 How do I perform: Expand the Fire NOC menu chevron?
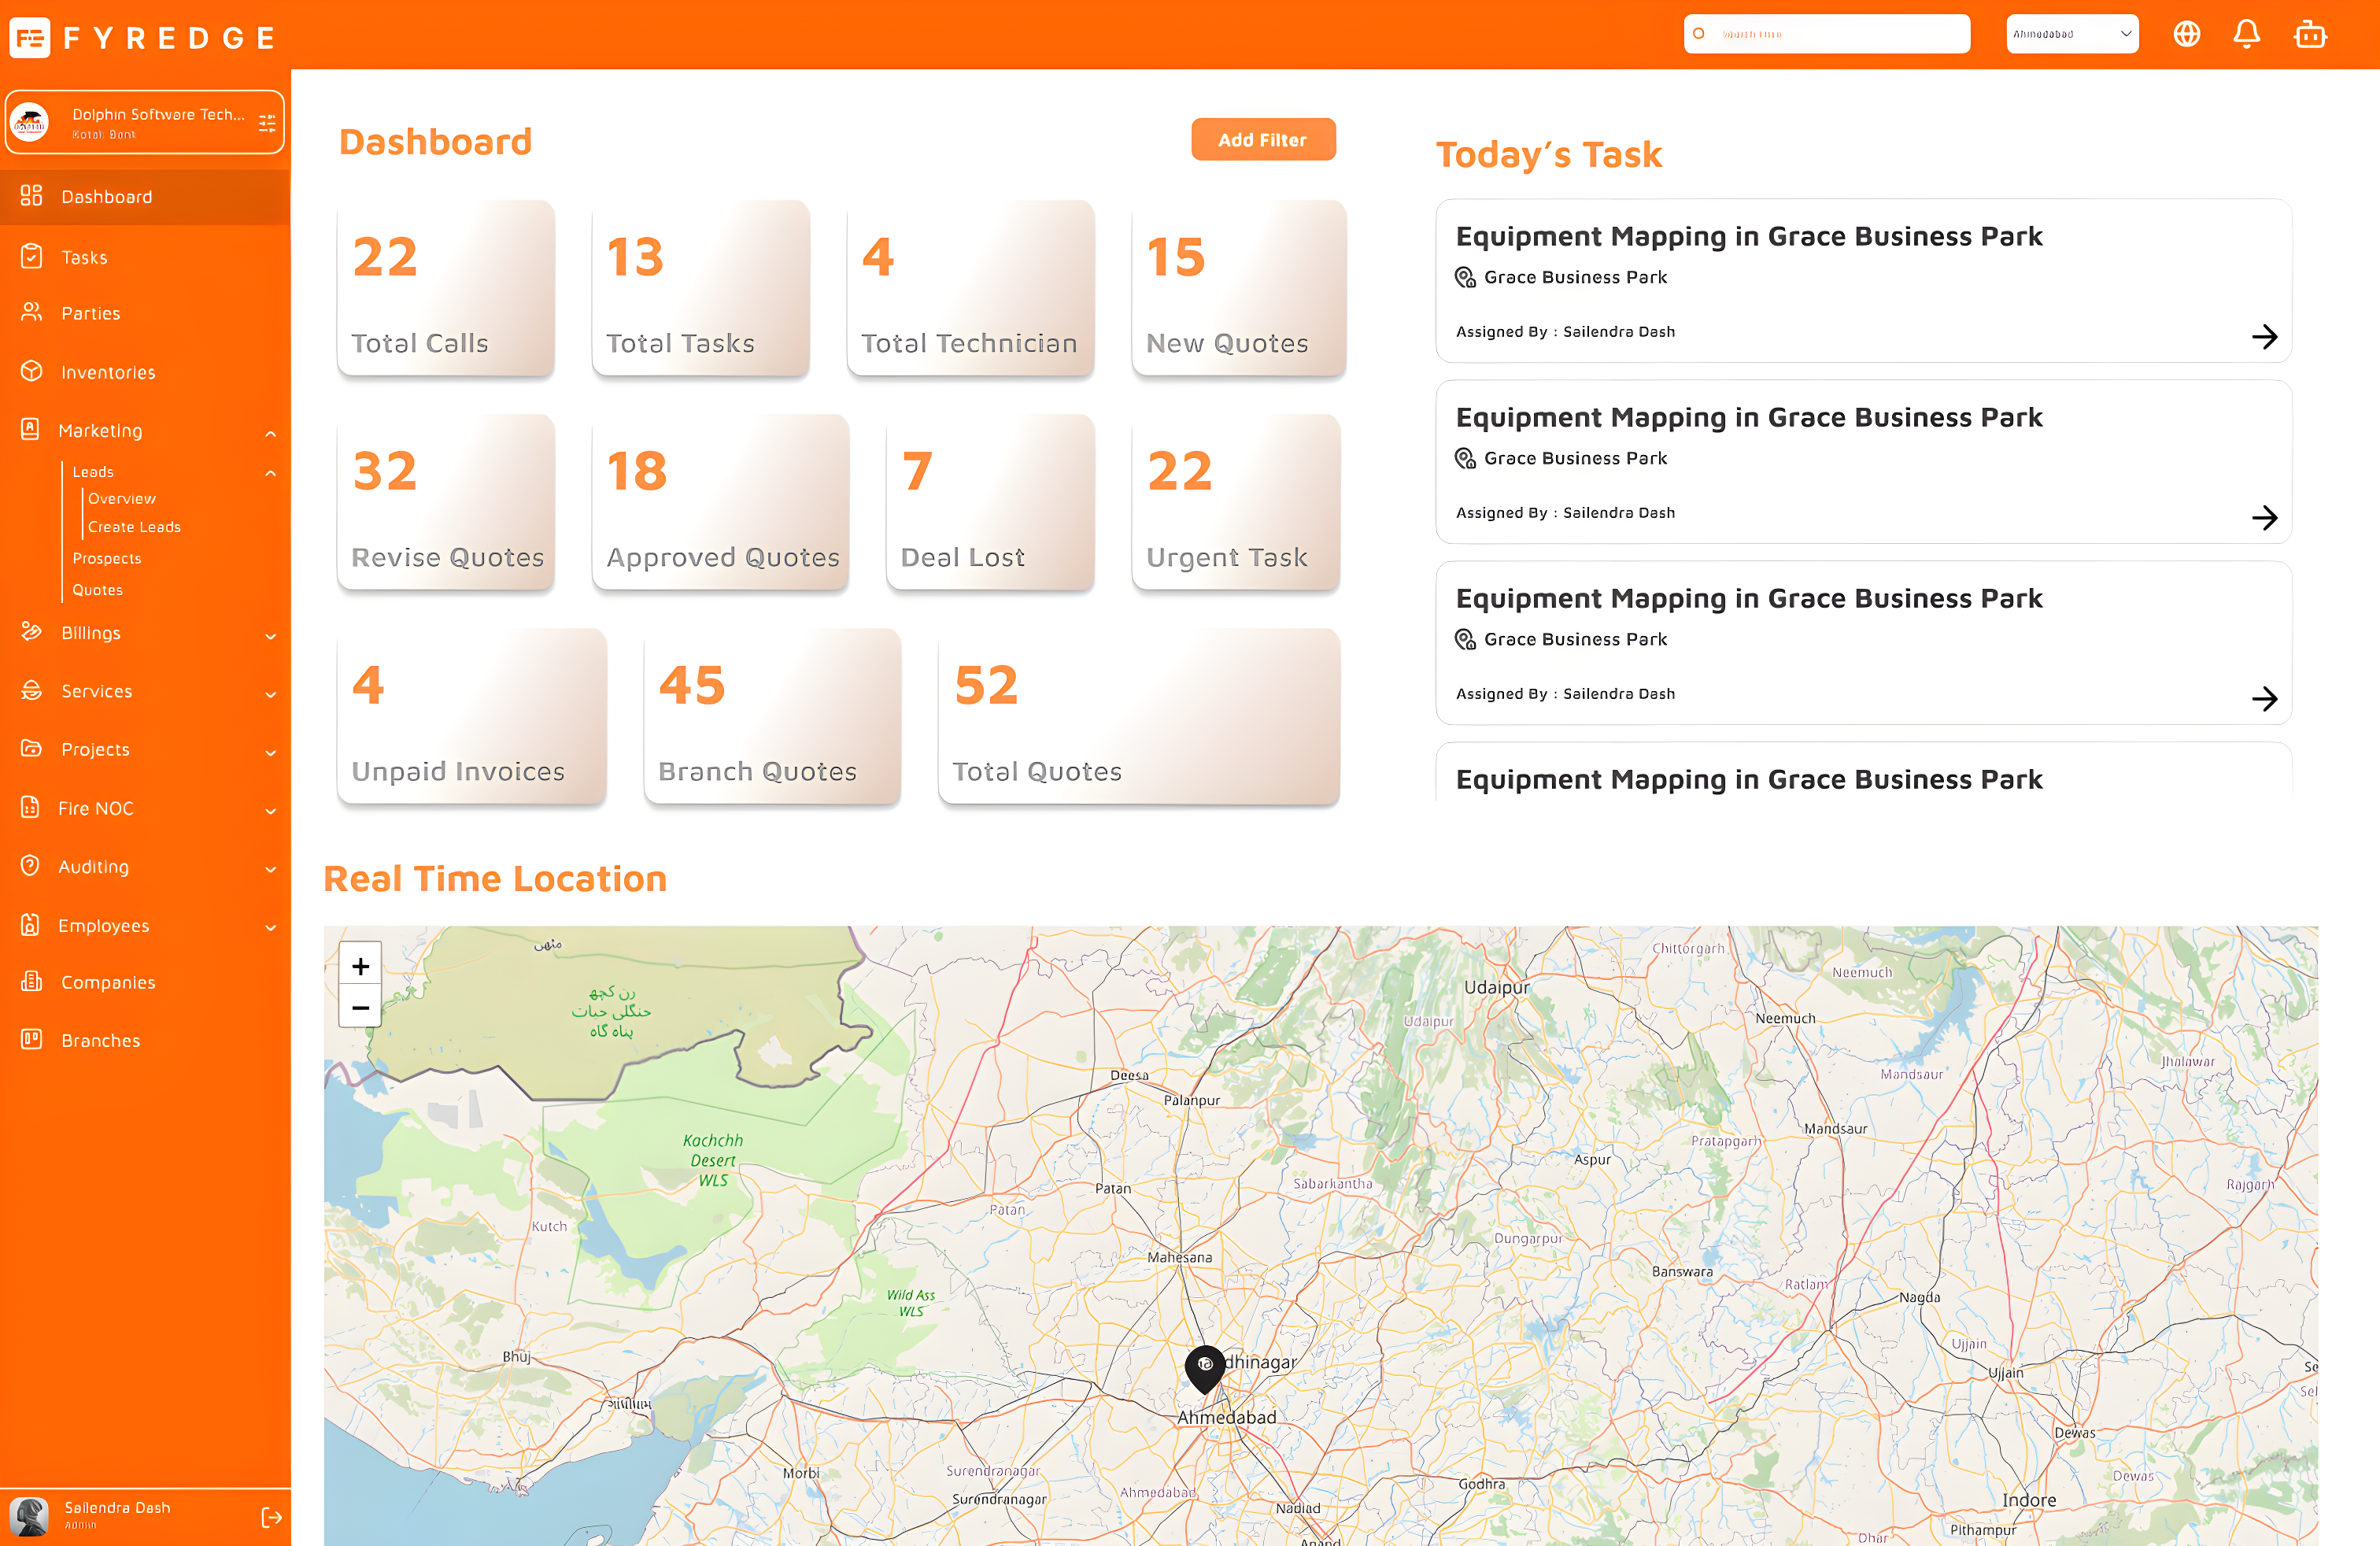click(x=271, y=811)
